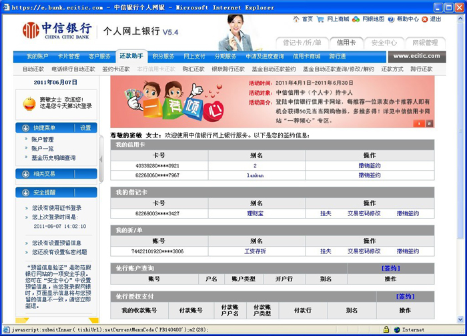
Task: Collapse the 快捷菜单 panel arrow
Action: click(25, 128)
